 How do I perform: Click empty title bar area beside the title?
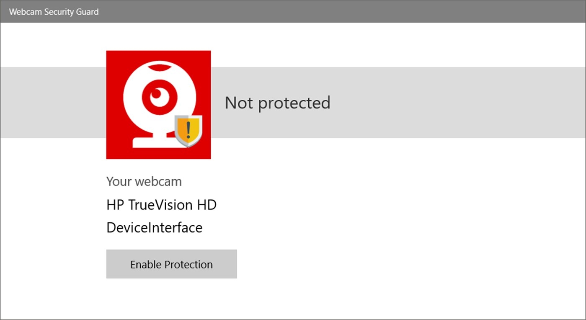335,11
